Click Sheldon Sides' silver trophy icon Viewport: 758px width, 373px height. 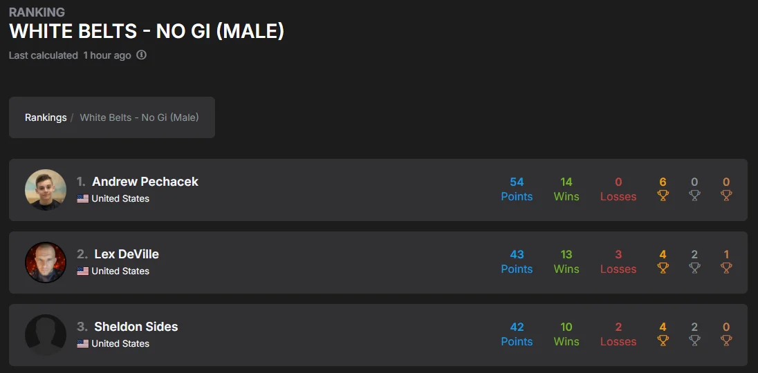(x=694, y=341)
